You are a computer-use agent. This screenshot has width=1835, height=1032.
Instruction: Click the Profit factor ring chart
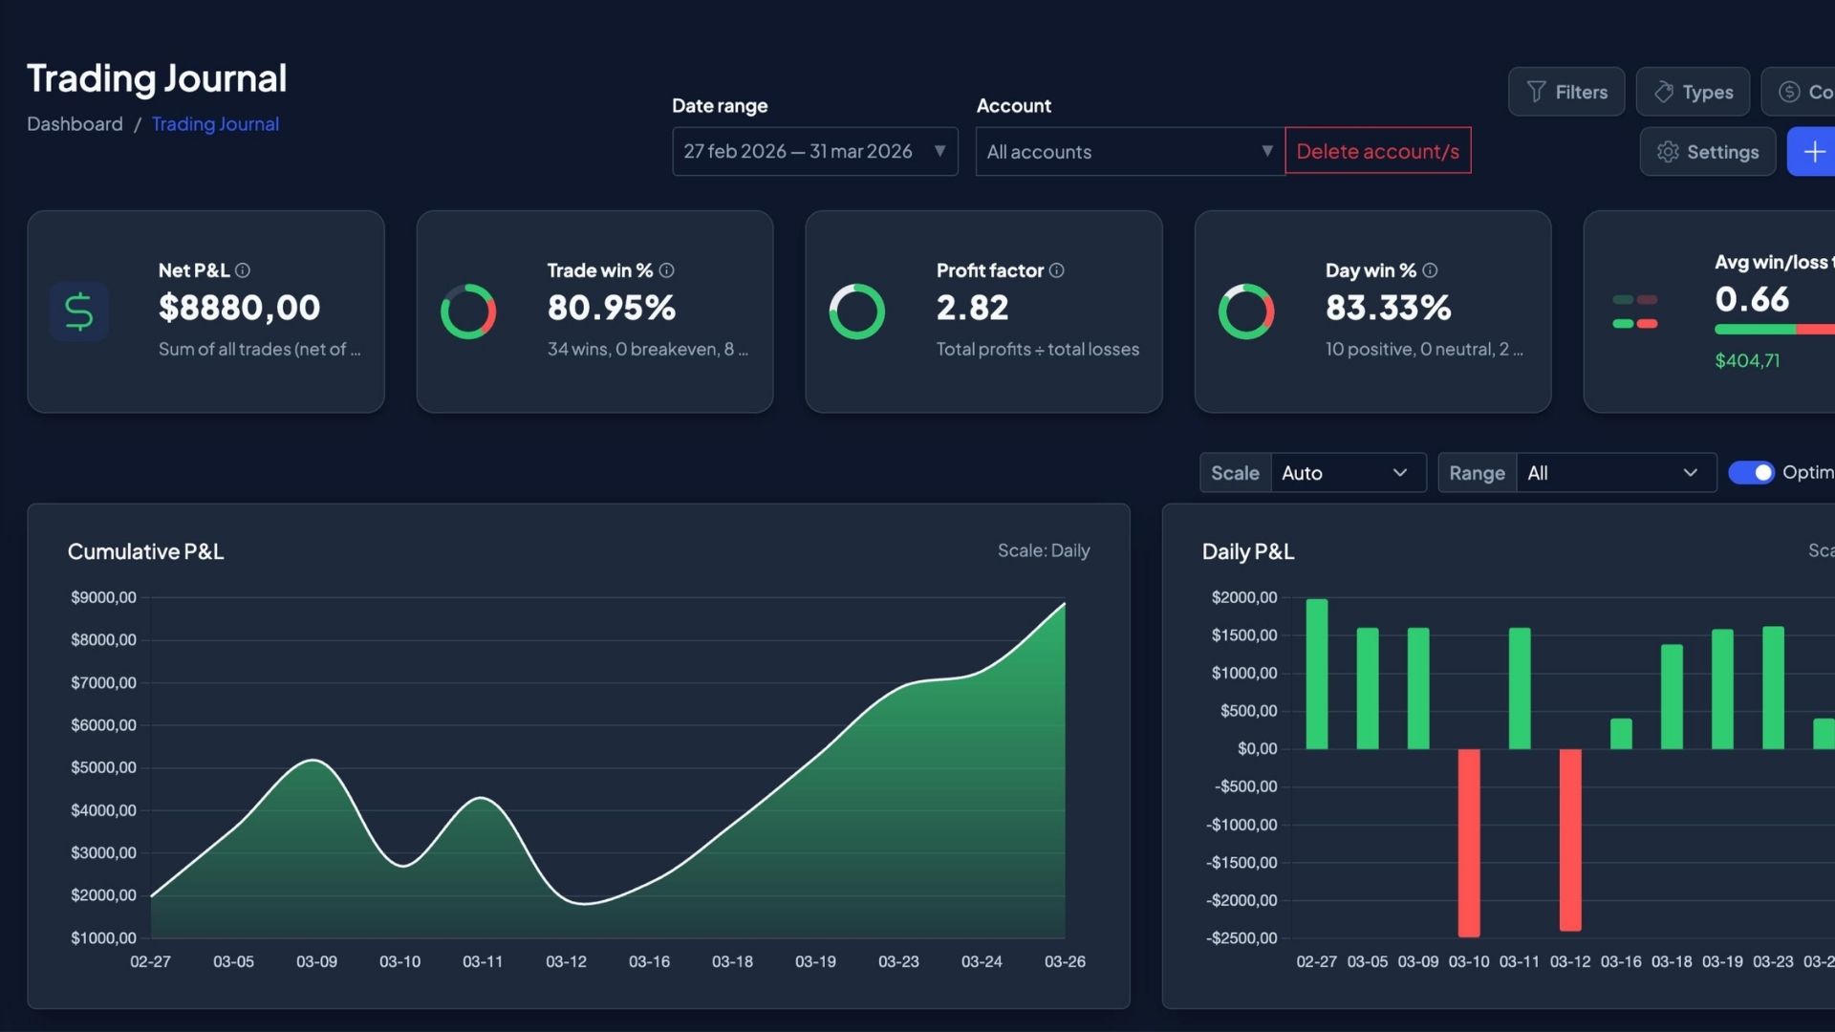tap(857, 312)
